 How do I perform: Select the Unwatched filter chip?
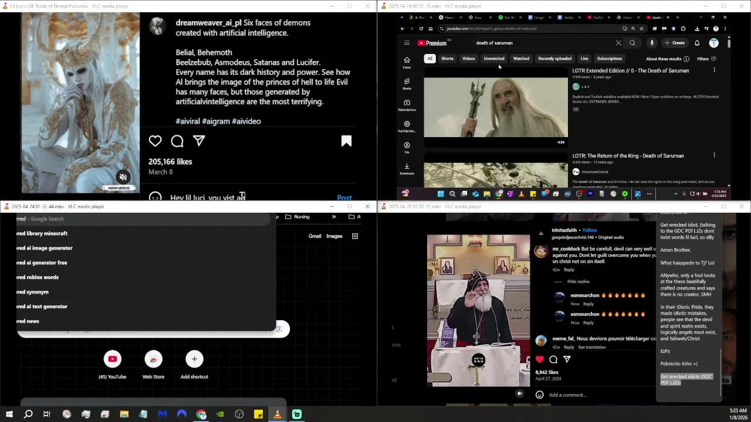[494, 59]
